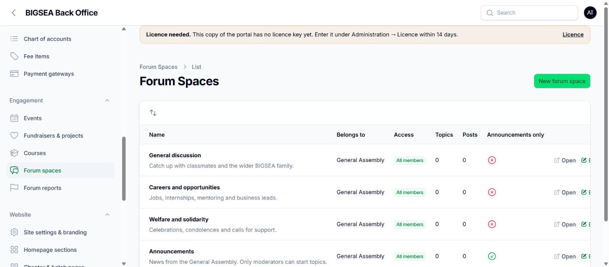Click the Forum spaces chat icon

pos(14,170)
